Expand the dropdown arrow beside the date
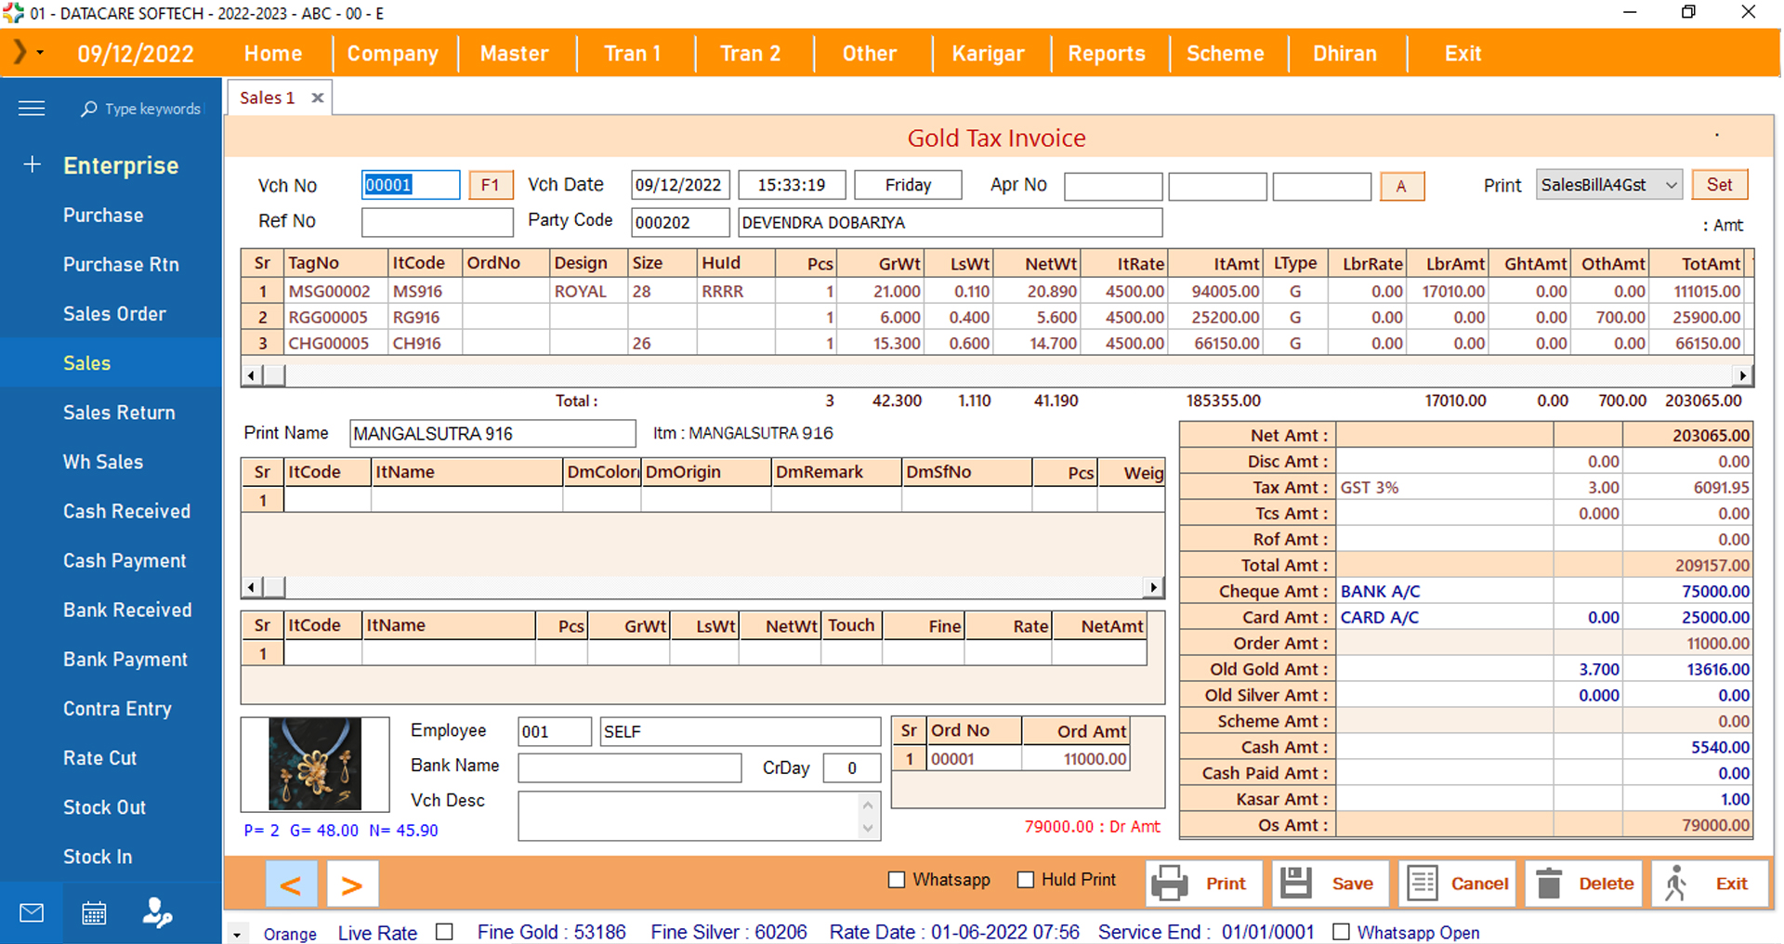Viewport: 1784px width, 944px height. pyautogui.click(x=40, y=53)
